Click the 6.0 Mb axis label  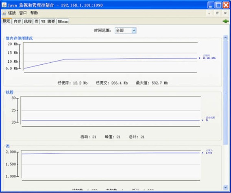click(x=12, y=68)
